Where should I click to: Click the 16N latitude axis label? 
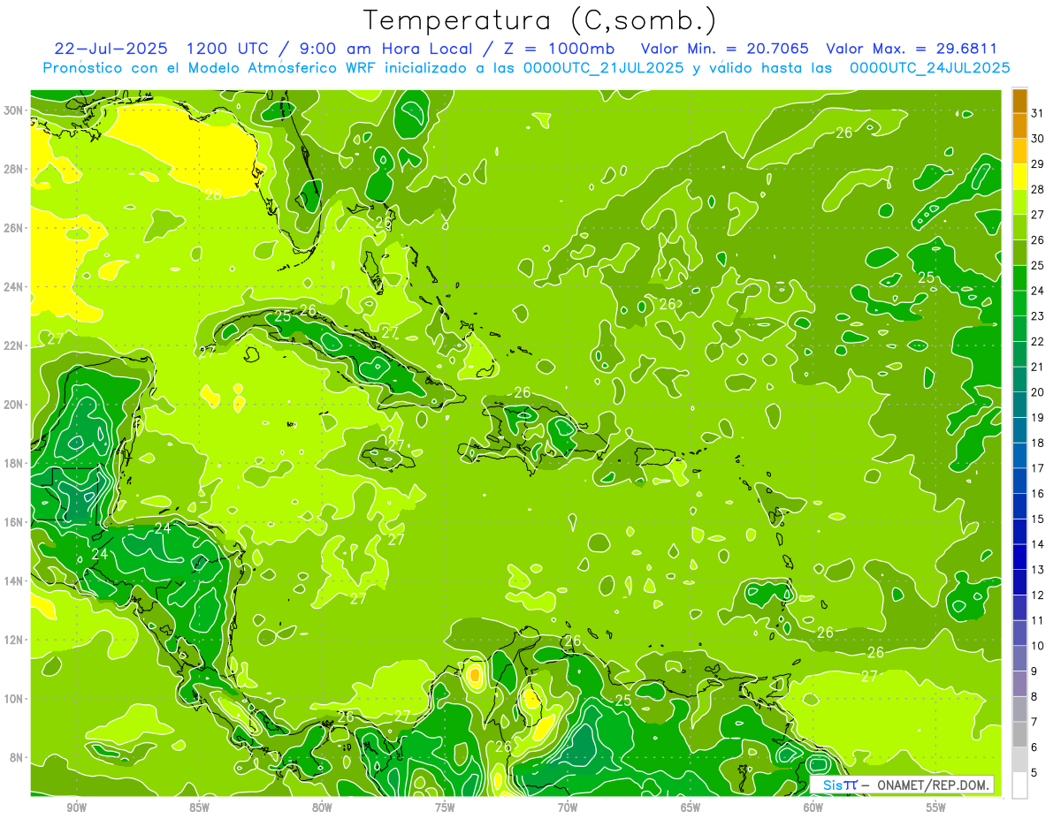13,522
